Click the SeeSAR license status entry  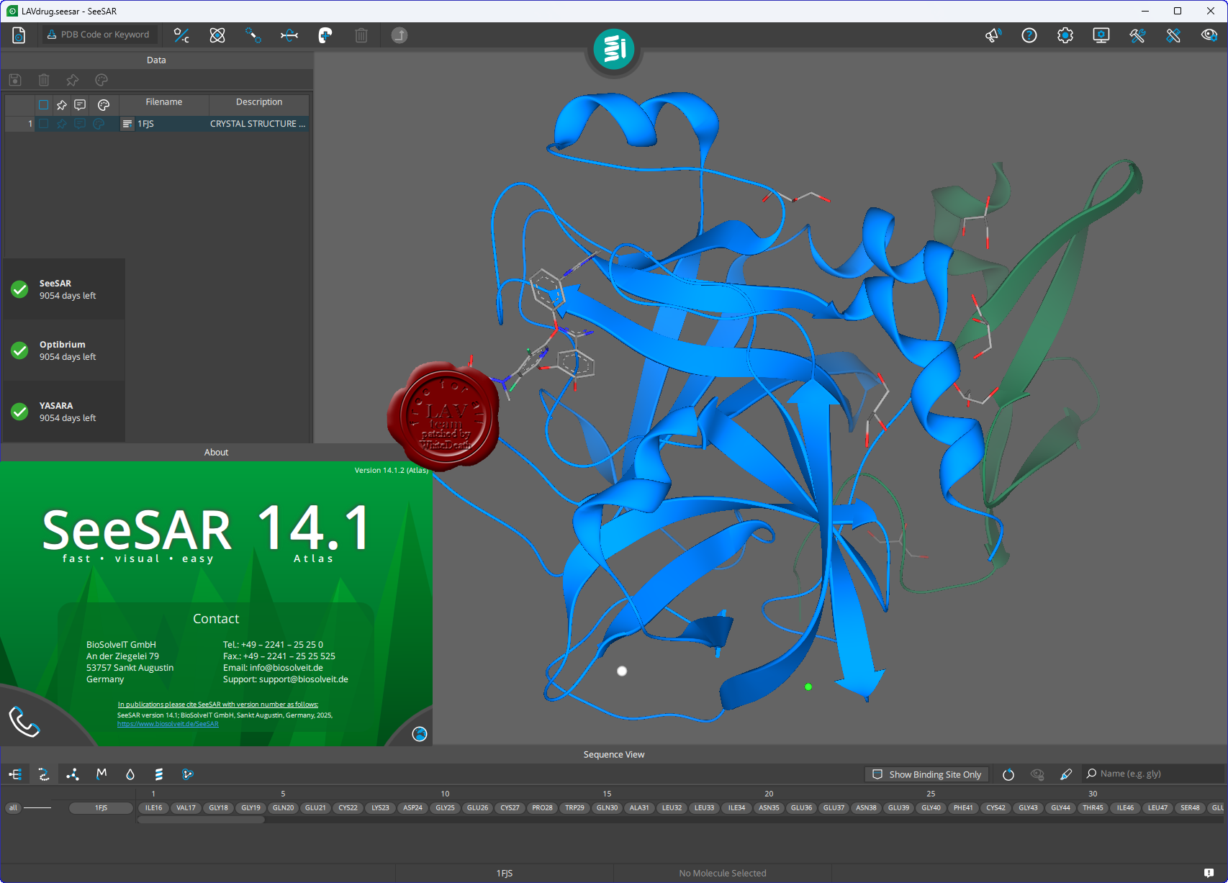point(63,289)
